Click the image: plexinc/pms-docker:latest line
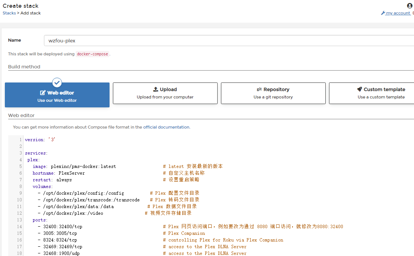This screenshot has width=414, height=256. [74, 166]
